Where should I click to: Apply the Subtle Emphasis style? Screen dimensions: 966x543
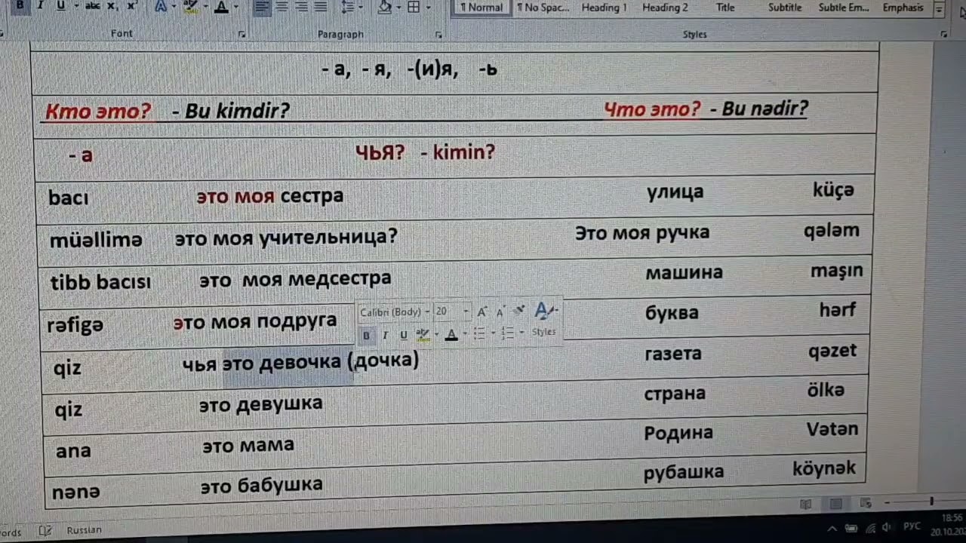844,8
